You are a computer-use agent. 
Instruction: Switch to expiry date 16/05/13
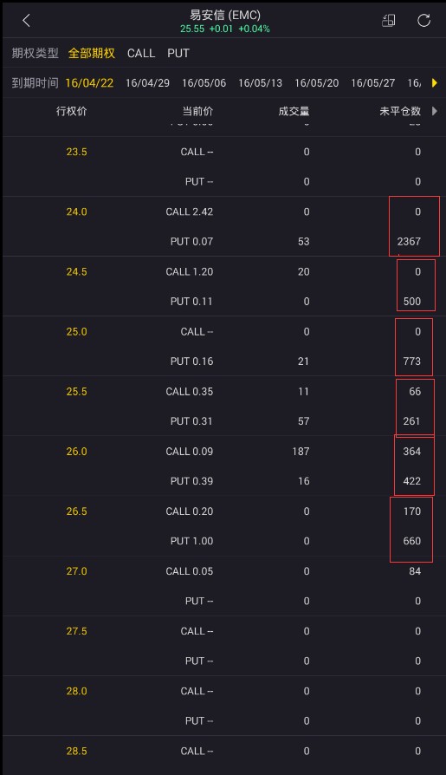pyautogui.click(x=261, y=83)
